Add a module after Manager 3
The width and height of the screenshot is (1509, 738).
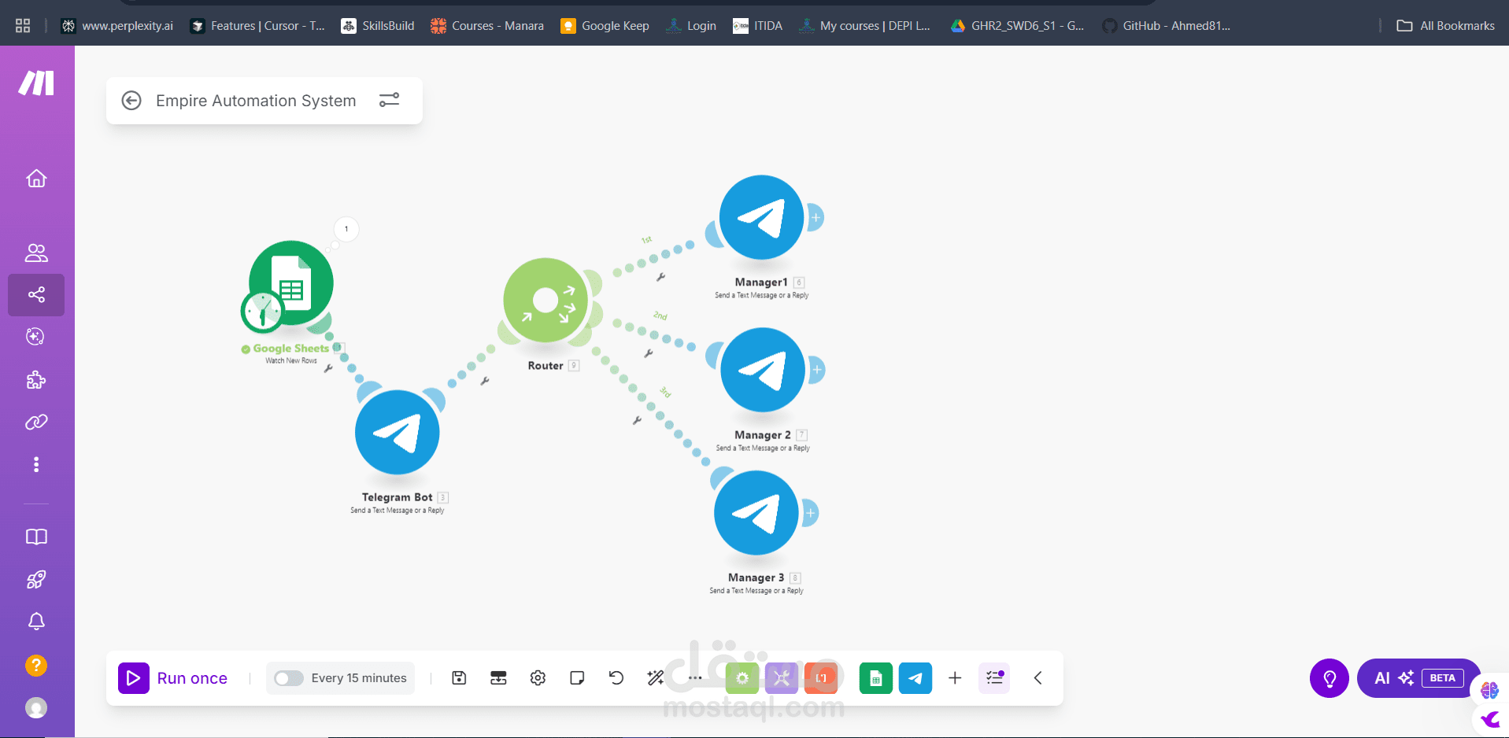click(811, 513)
